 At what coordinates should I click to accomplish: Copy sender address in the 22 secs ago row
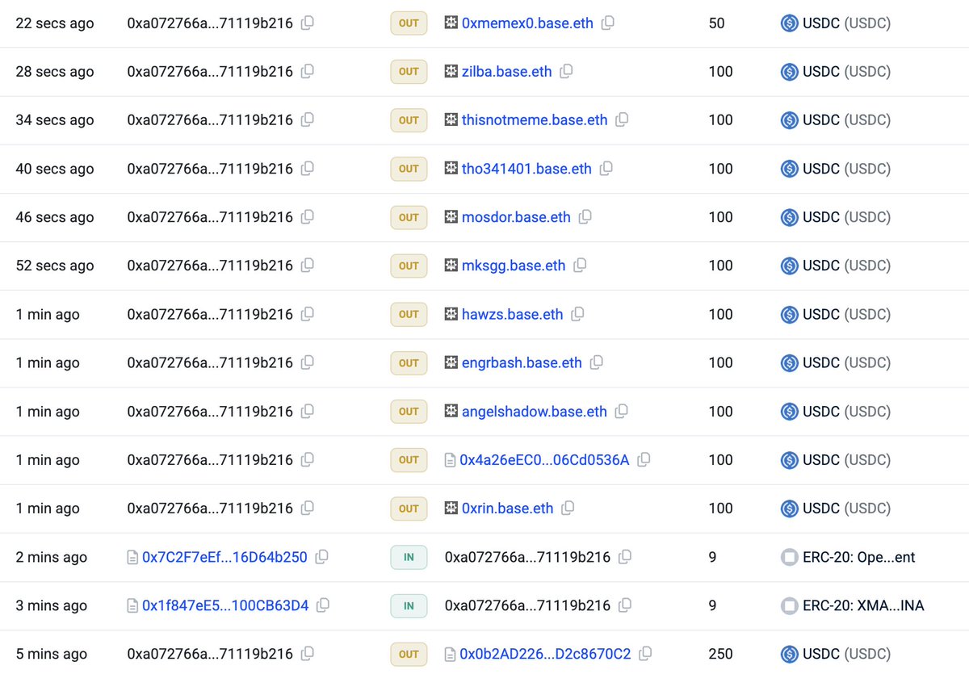pyautogui.click(x=308, y=23)
